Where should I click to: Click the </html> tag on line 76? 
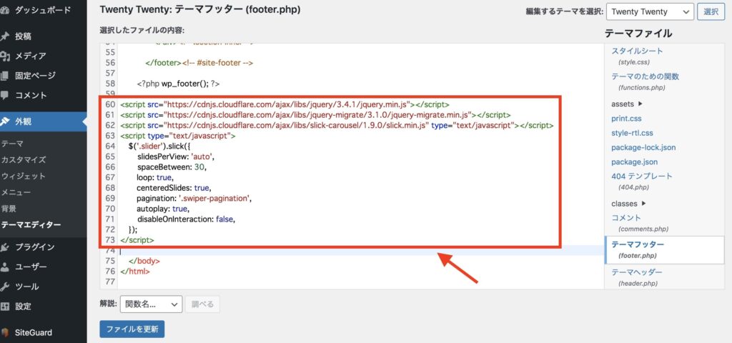pos(135,271)
